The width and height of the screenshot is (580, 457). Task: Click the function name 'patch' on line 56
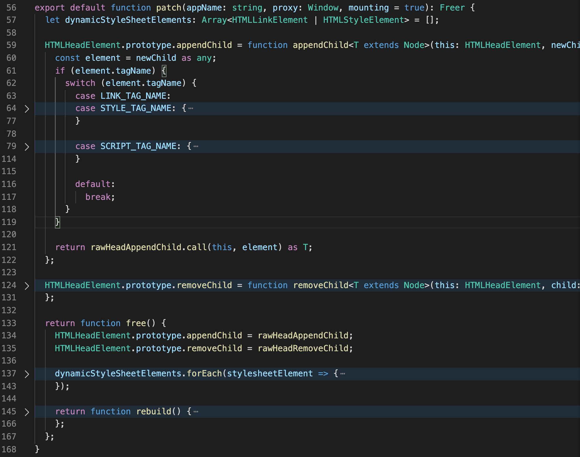coord(169,8)
